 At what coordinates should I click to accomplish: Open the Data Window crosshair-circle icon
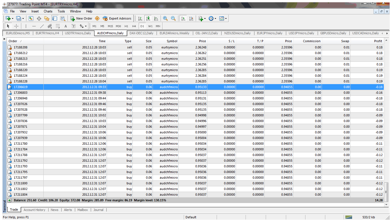[39, 18]
